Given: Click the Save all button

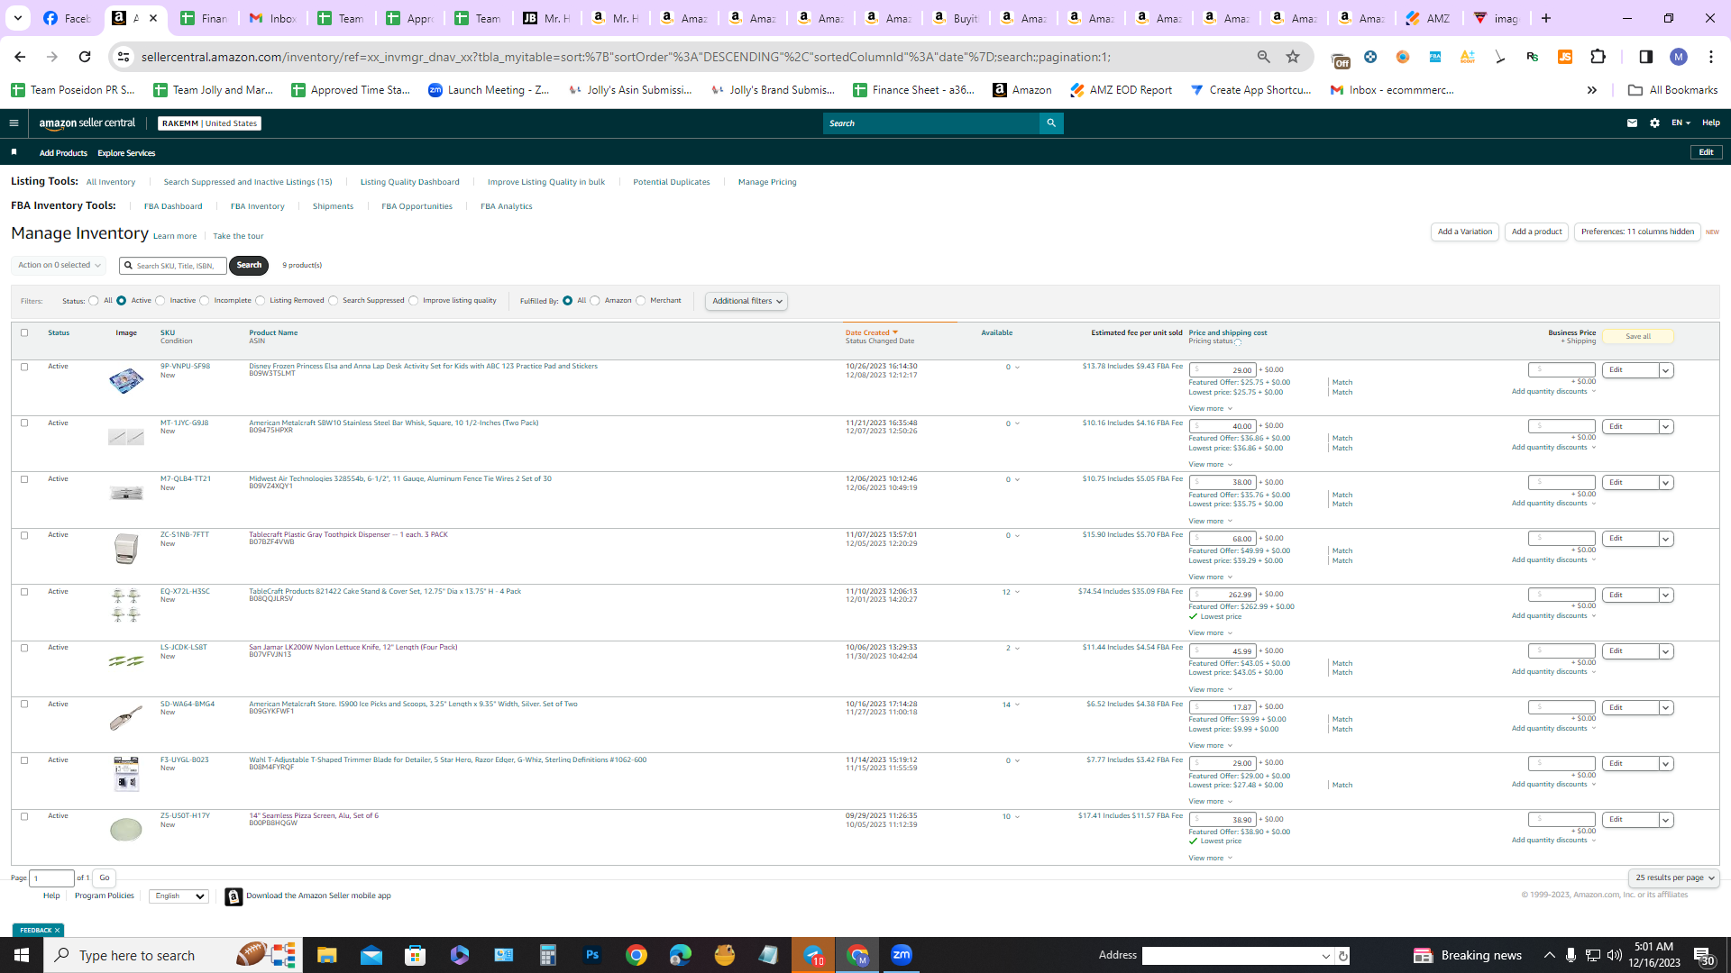Looking at the screenshot, I should tap(1638, 337).
